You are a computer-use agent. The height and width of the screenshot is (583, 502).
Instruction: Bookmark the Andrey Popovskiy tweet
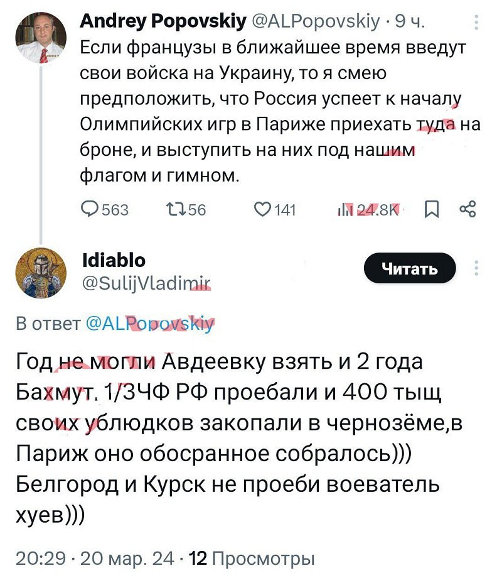(432, 210)
